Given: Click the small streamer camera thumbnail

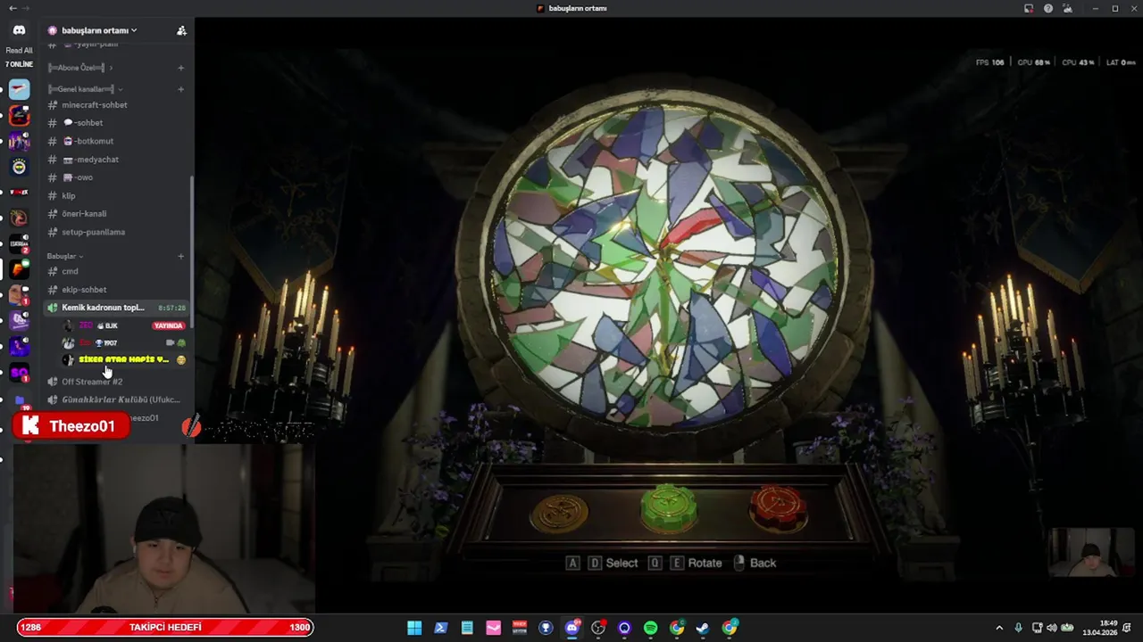Looking at the screenshot, I should click(x=1091, y=553).
